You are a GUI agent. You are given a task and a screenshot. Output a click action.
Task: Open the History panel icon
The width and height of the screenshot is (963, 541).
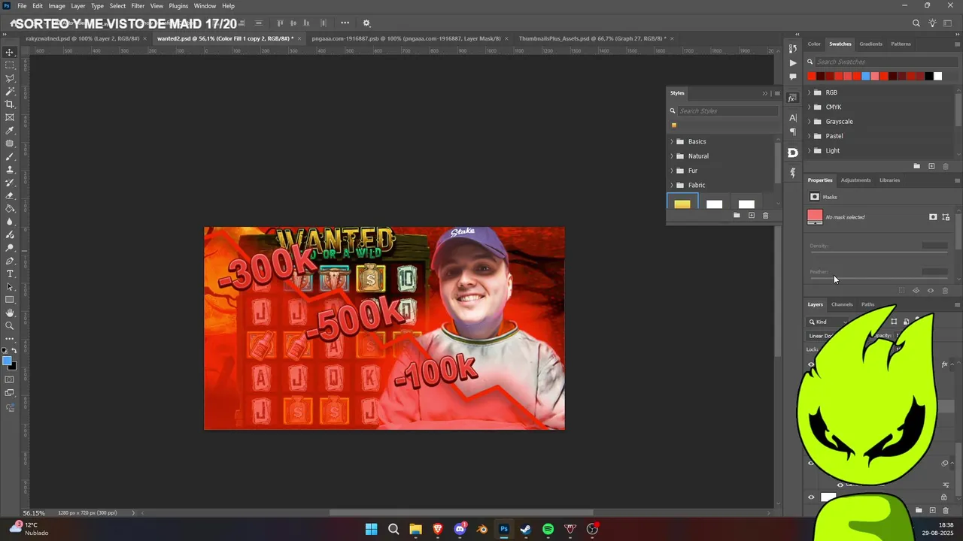pos(792,49)
